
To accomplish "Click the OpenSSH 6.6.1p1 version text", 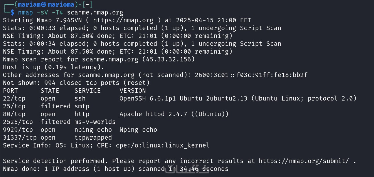I will (x=148, y=98).
